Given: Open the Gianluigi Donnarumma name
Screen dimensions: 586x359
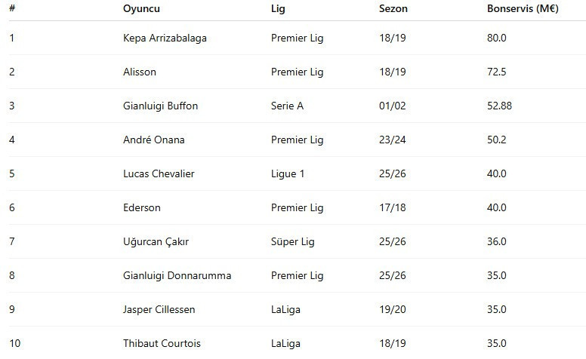Looking at the screenshot, I should tap(177, 275).
